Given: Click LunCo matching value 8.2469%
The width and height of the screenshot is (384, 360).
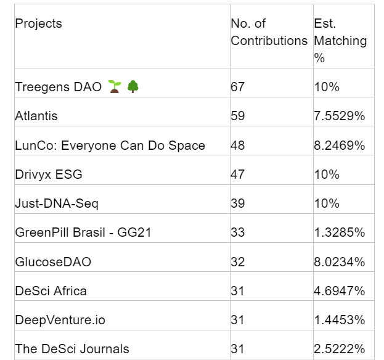Looking at the screenshot, I should 339,145.
